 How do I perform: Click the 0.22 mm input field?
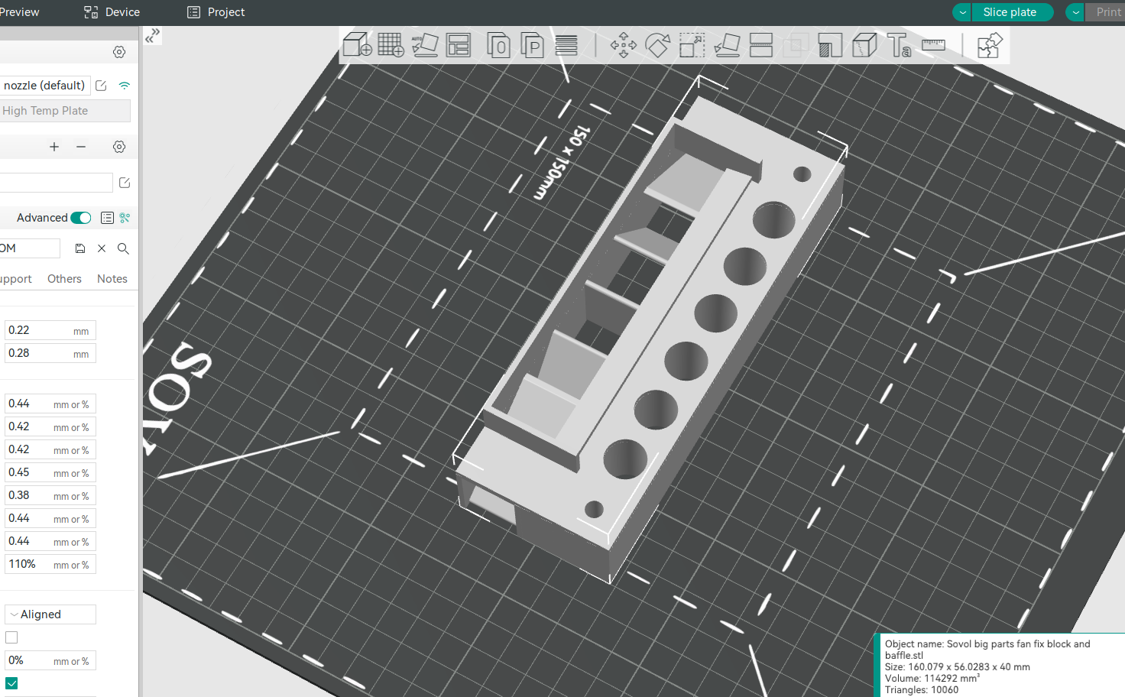pos(50,330)
